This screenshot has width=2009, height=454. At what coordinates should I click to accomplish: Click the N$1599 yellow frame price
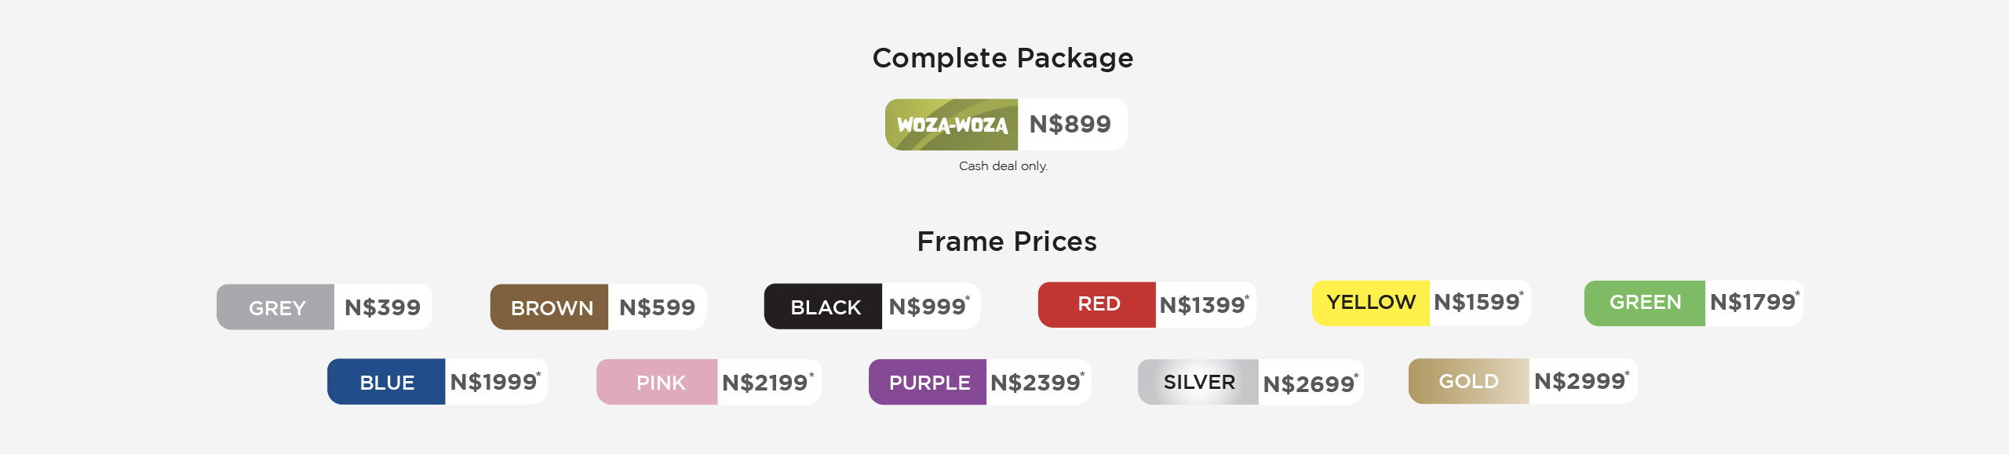[x=1478, y=301]
